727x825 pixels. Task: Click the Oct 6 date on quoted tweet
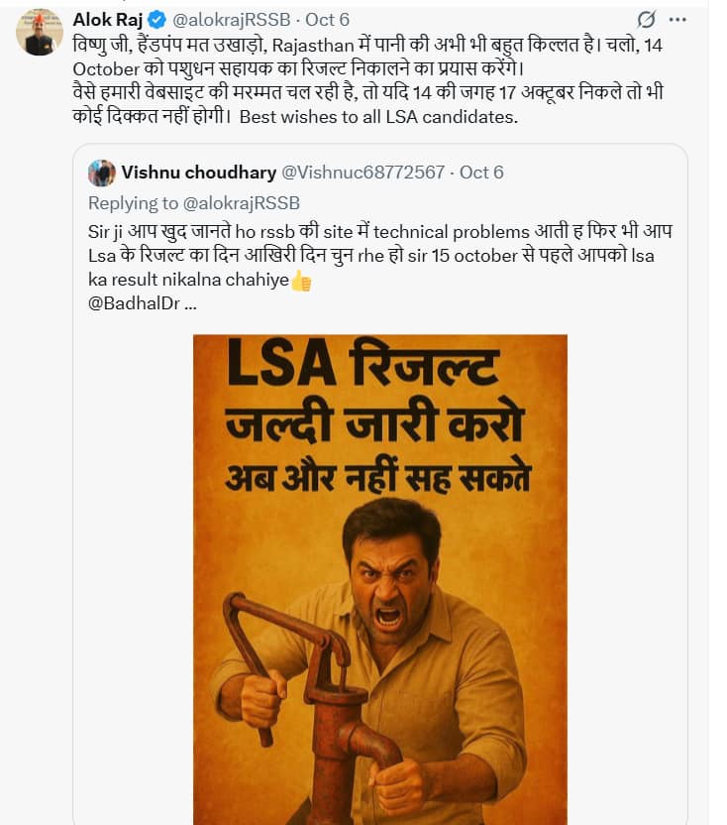481,173
